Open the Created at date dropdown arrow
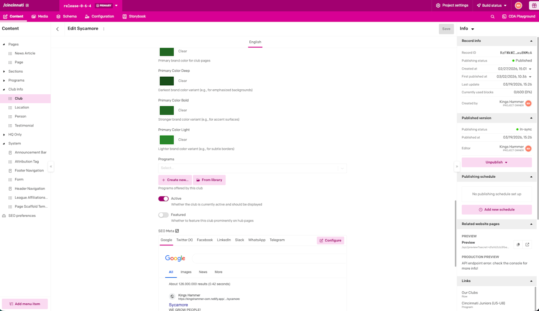Image resolution: width=539 pixels, height=311 pixels. 530,69
